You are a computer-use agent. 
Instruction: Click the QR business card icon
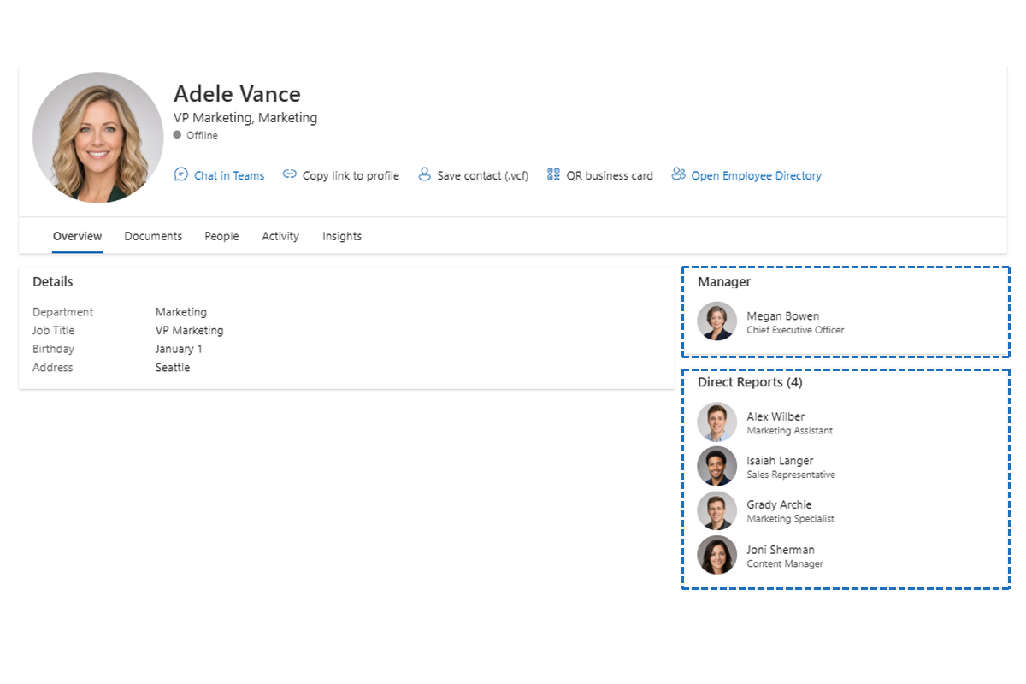point(553,174)
